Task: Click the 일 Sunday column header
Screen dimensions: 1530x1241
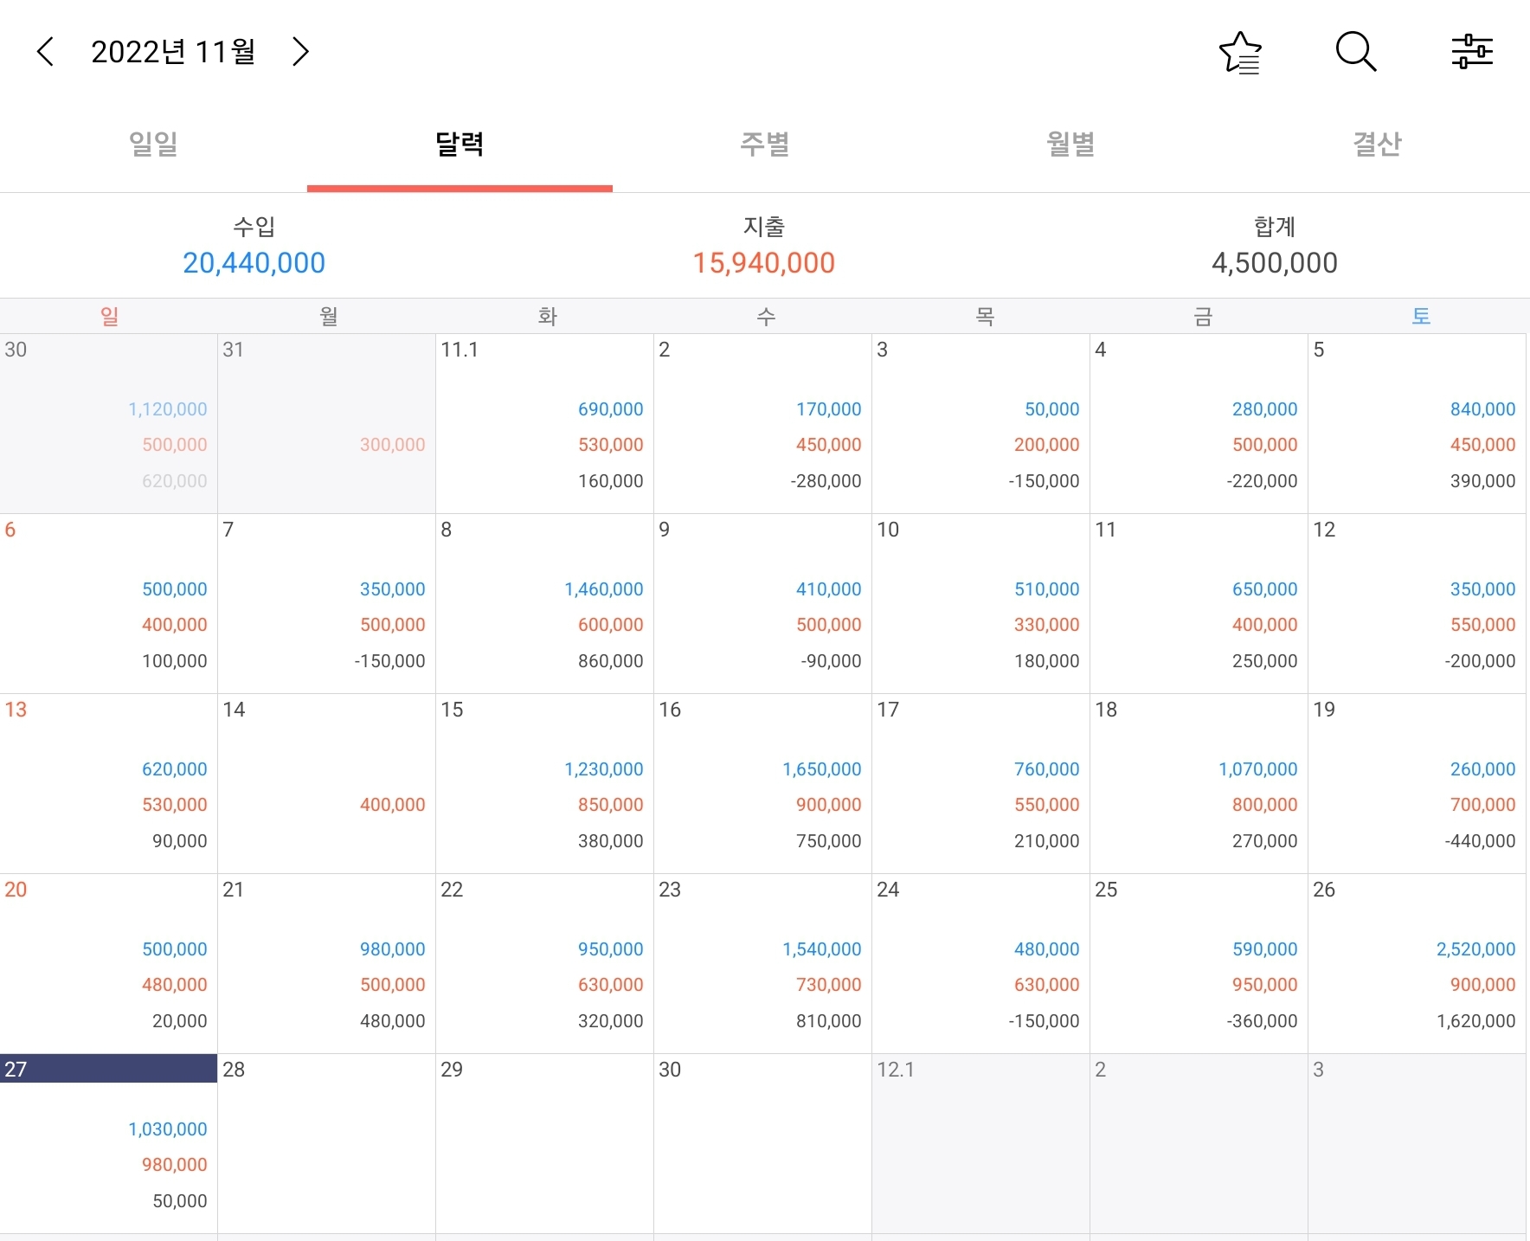Action: 109,317
